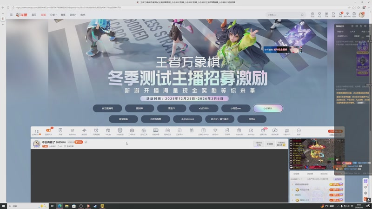Open the 鱼吧 forum tab
Screen dimensions: 372x209
pyautogui.click(x=83, y=15)
